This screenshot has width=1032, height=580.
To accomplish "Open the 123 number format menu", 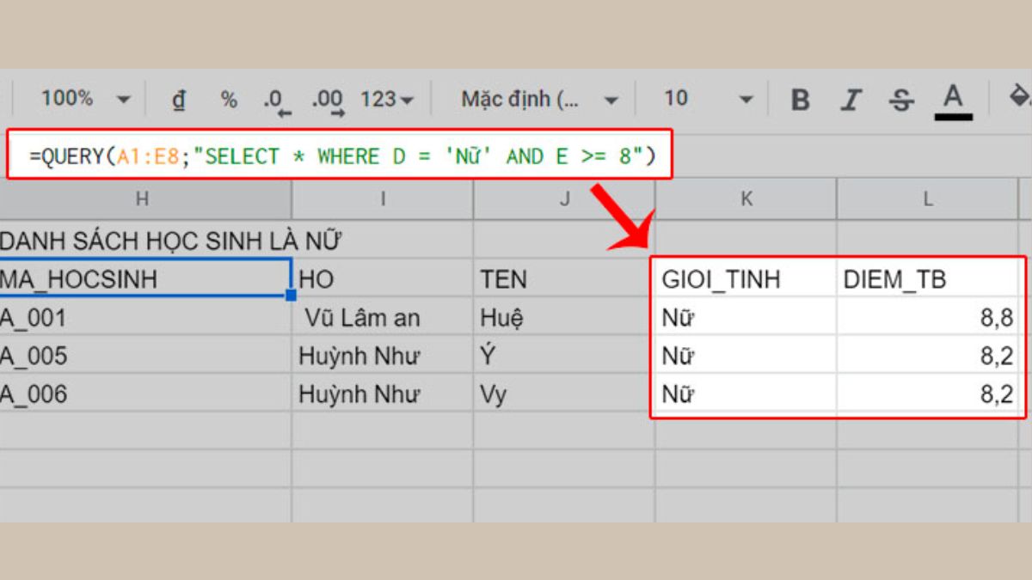I will (387, 100).
